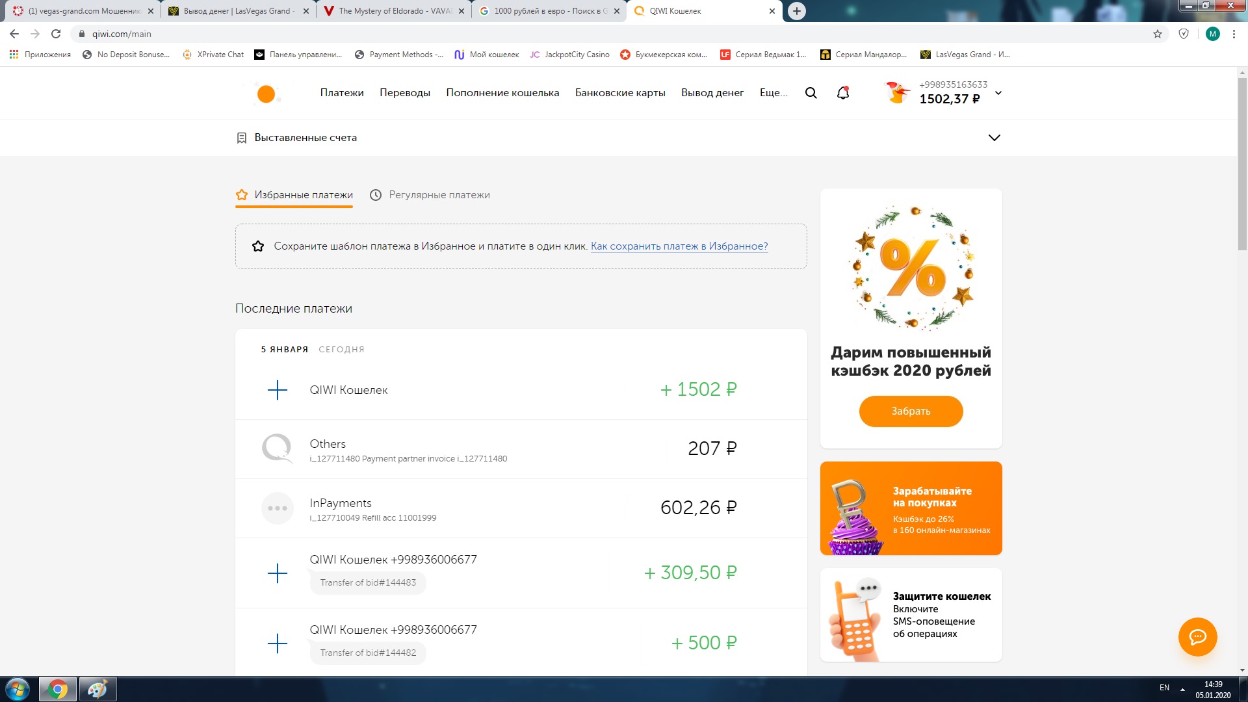This screenshot has height=702, width=1248.
Task: Open Мой кошелек bookmark
Action: (487, 55)
